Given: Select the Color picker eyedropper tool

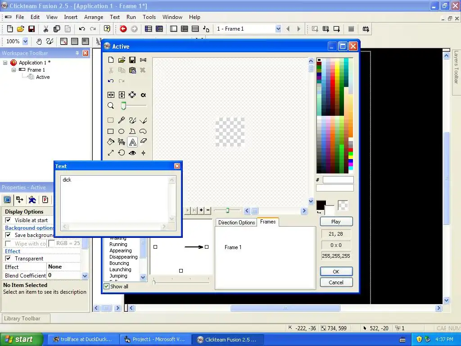Looking at the screenshot, I should (122, 120).
